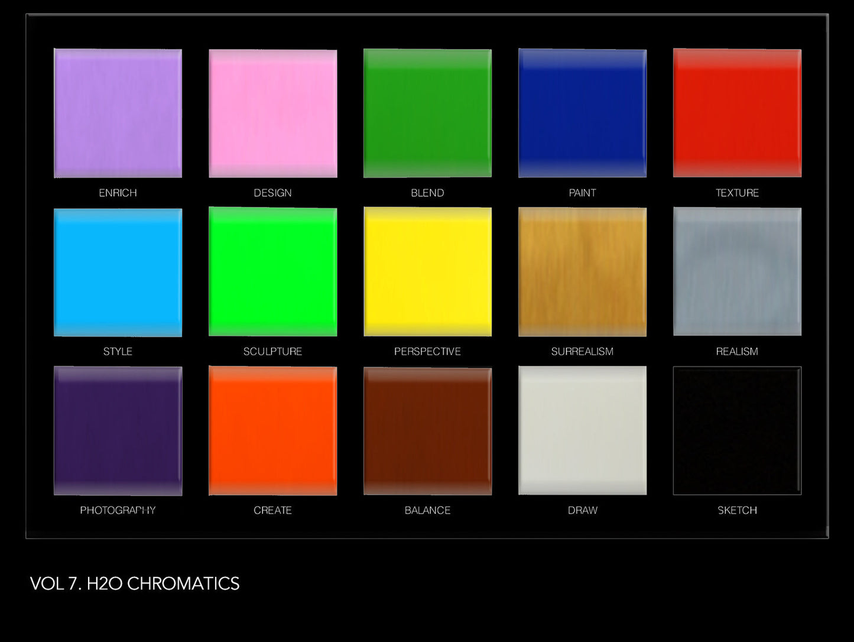Click the white DRAW swatch
This screenshot has height=642, width=854.
pyautogui.click(x=582, y=430)
